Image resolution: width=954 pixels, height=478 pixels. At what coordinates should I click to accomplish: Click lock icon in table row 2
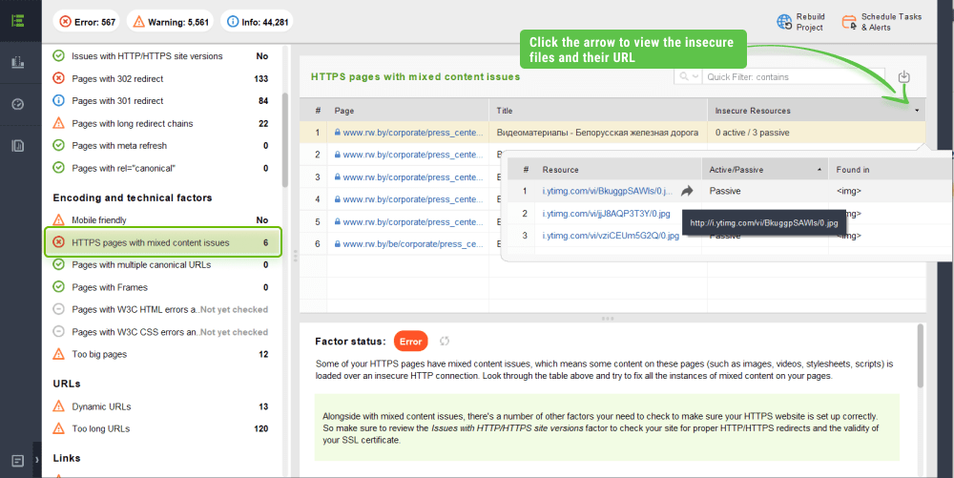[x=337, y=155]
